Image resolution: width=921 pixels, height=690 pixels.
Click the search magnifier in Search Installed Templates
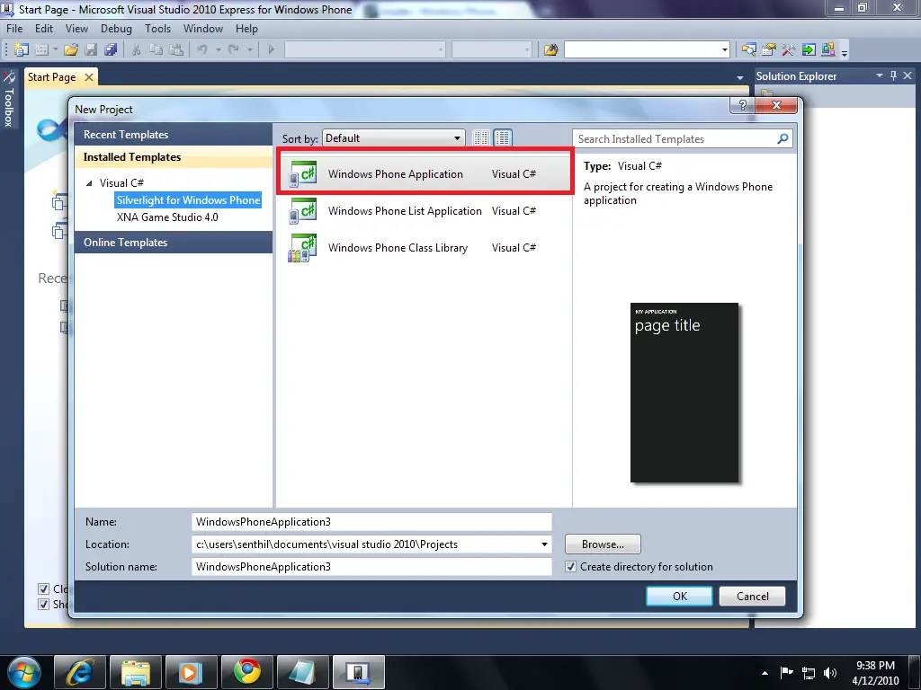point(782,138)
